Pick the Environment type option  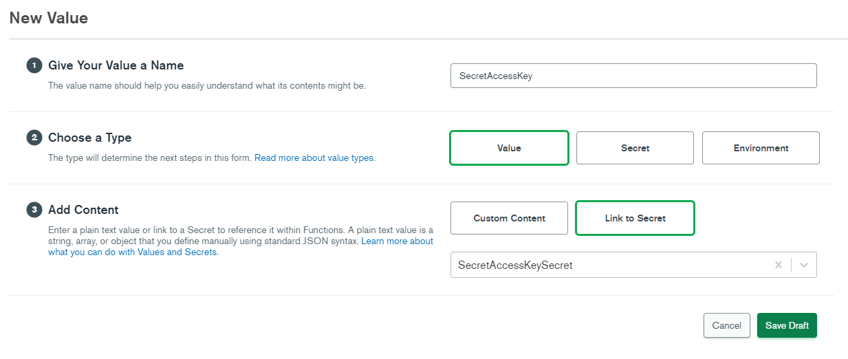[761, 148]
